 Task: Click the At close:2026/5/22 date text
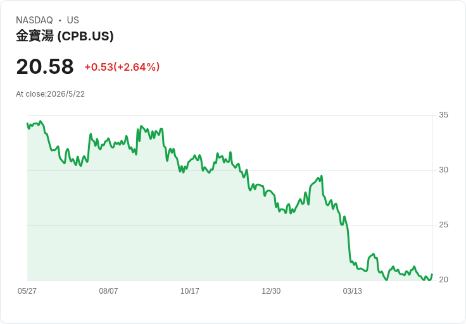pos(50,94)
